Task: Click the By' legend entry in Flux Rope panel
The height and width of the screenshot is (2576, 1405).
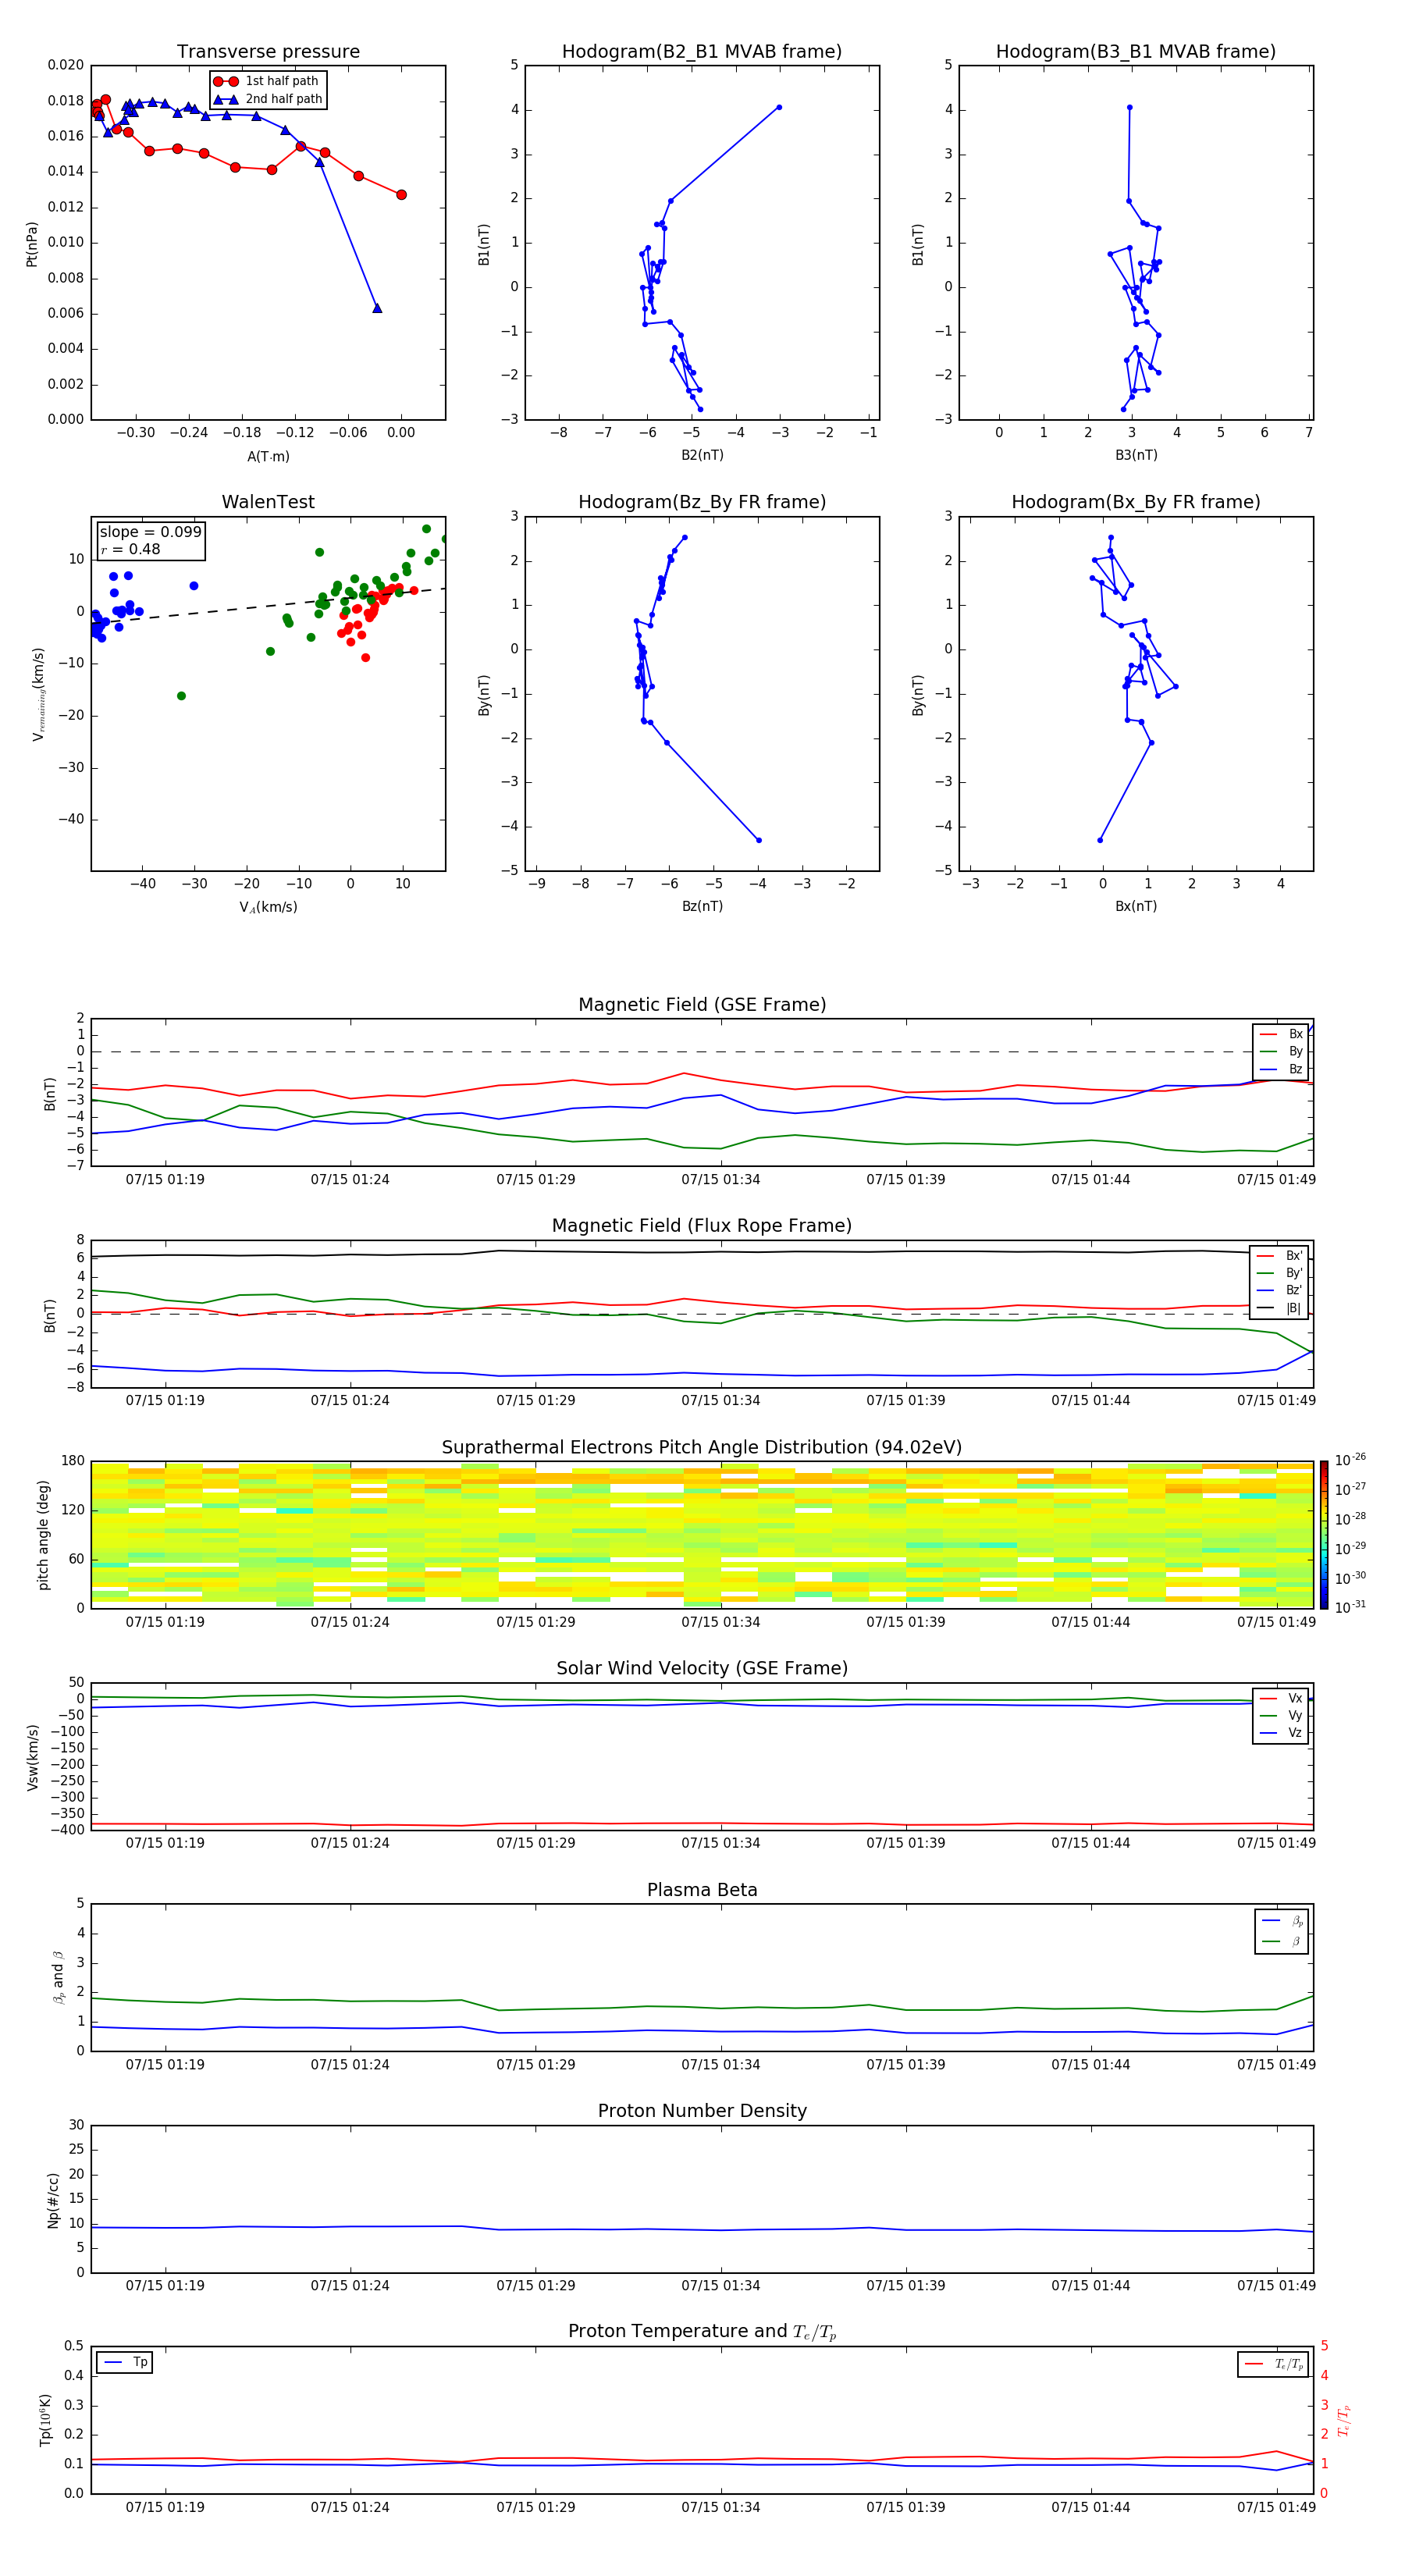Action: (x=1279, y=1273)
